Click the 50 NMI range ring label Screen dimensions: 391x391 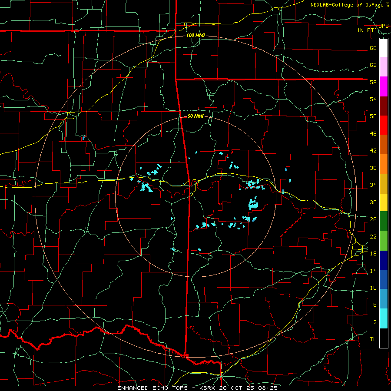[x=196, y=116]
